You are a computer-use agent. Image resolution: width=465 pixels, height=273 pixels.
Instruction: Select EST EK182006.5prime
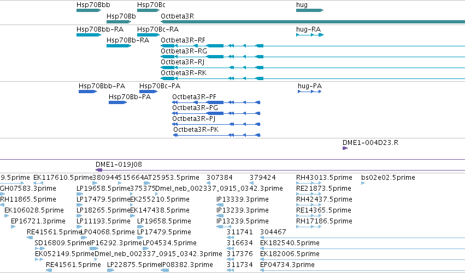290,254
